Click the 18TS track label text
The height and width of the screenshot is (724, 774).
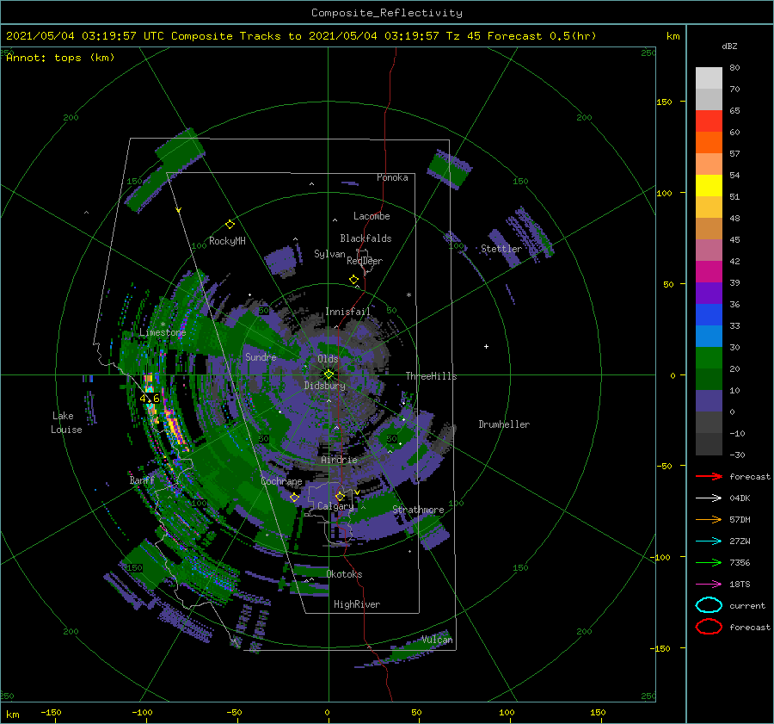(x=740, y=585)
